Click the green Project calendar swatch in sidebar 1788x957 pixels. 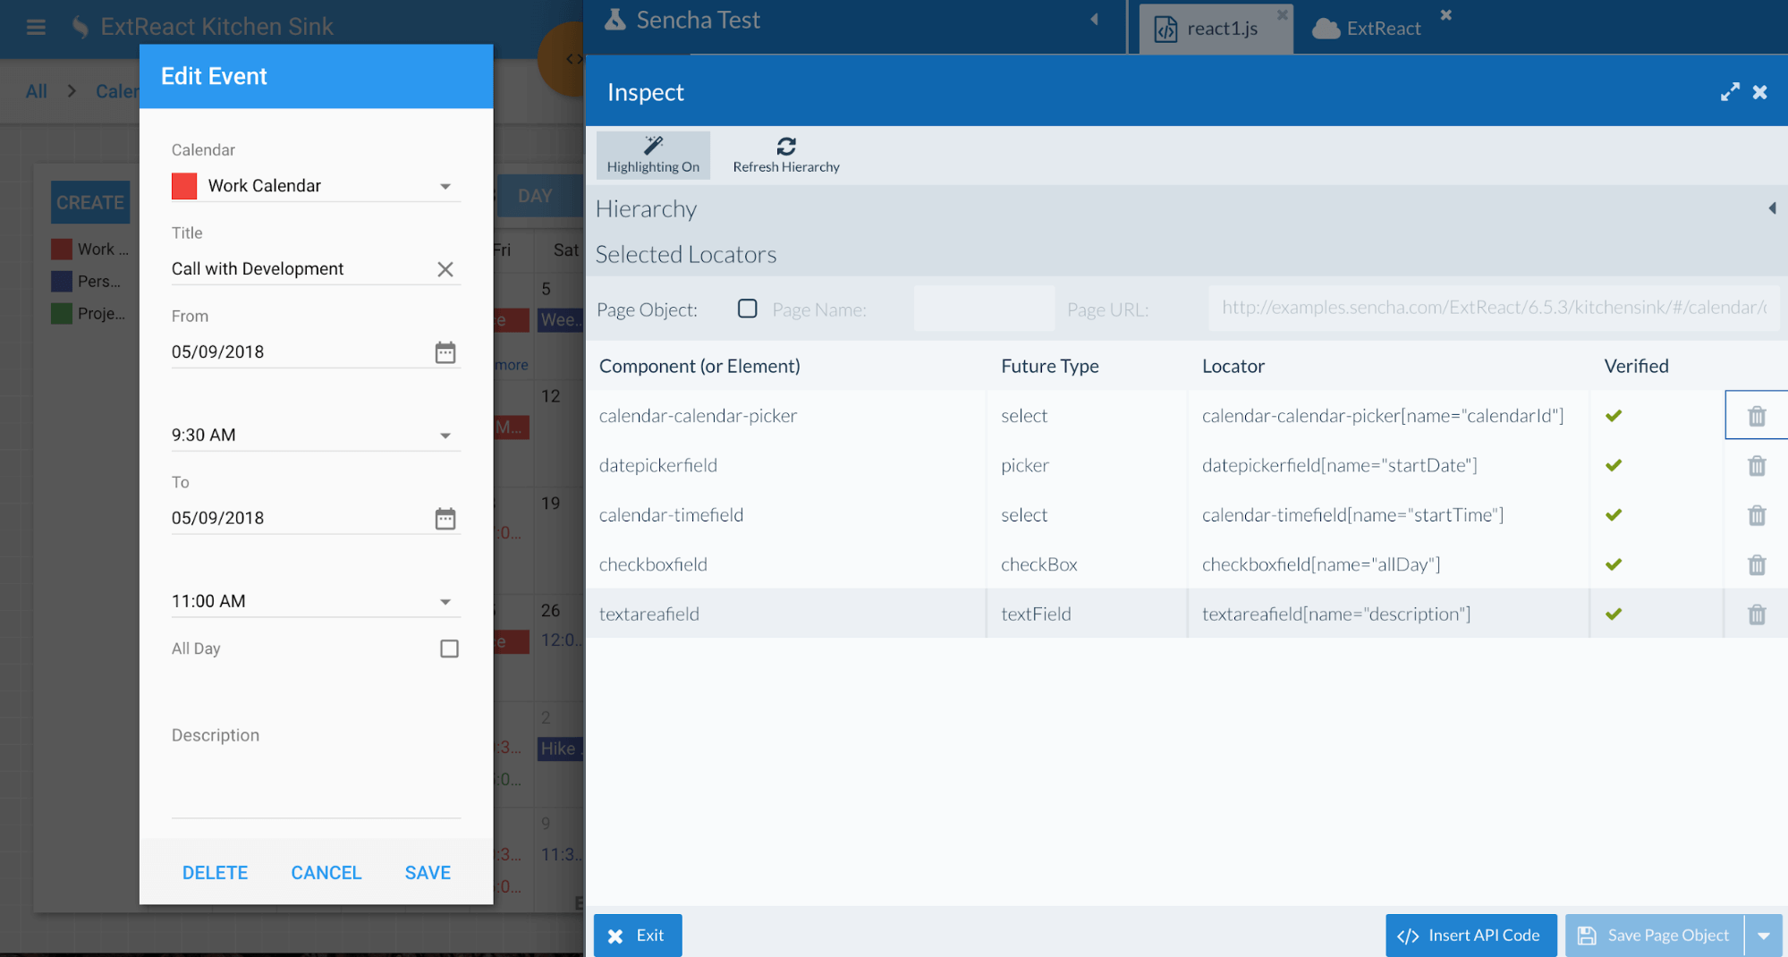[62, 314]
